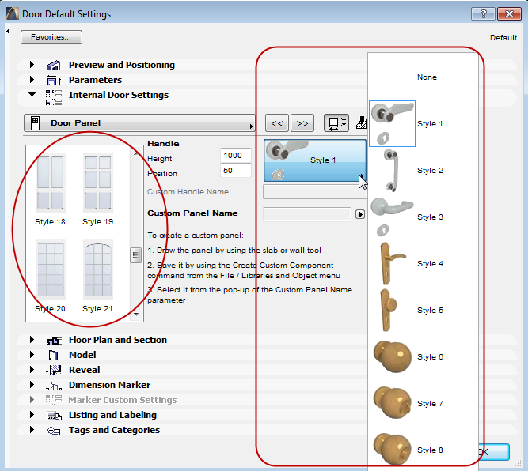
Task: Click the OK button
Action: (494, 452)
